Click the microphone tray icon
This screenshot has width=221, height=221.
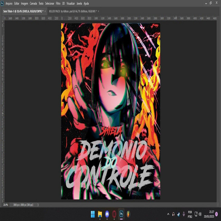coord(184,214)
